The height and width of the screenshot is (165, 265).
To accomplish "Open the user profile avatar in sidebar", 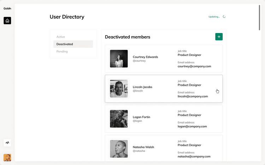I will [x=7, y=158].
